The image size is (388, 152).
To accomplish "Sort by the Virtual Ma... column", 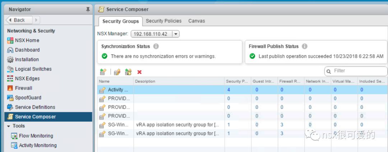I will [344, 81].
